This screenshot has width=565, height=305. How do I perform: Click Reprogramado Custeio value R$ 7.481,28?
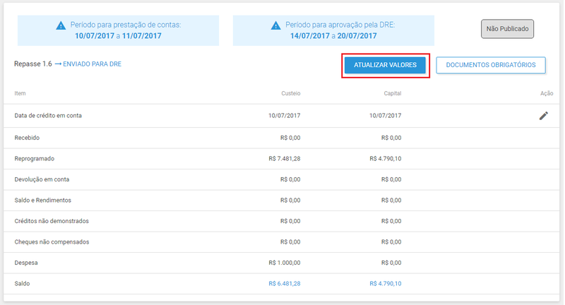coord(285,158)
